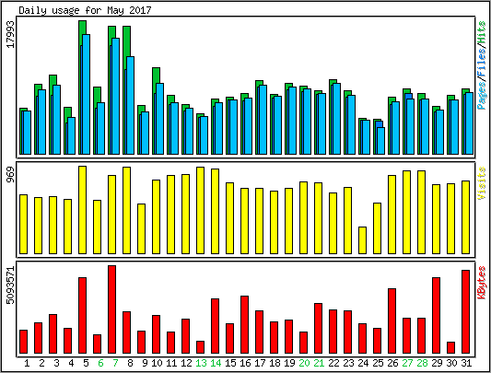Select green day label 13
Screen dimensions: 491x373
pos(201,363)
